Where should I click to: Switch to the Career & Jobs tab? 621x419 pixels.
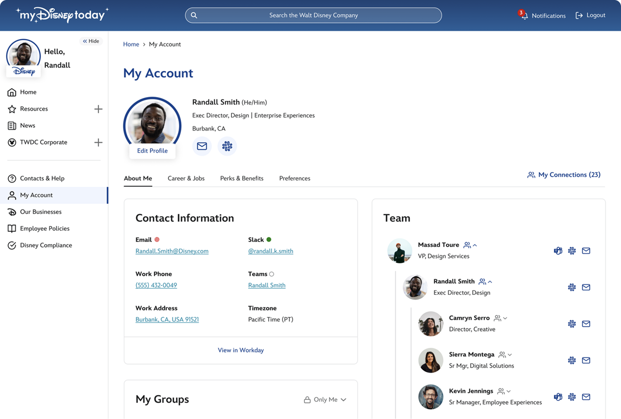pos(186,178)
